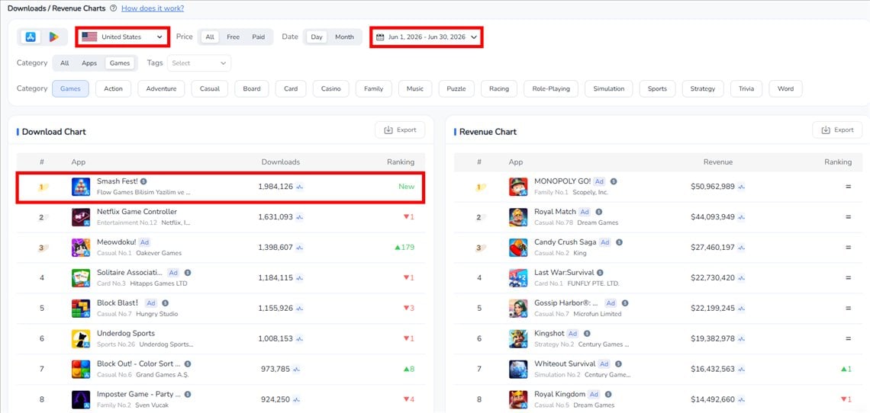Viewport: 870px width, 413px height.
Task: Select Paid price filter
Action: (259, 37)
